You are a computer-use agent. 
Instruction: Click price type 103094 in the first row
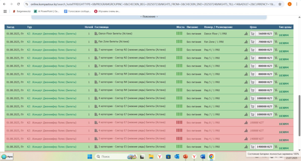tap(284, 35)
